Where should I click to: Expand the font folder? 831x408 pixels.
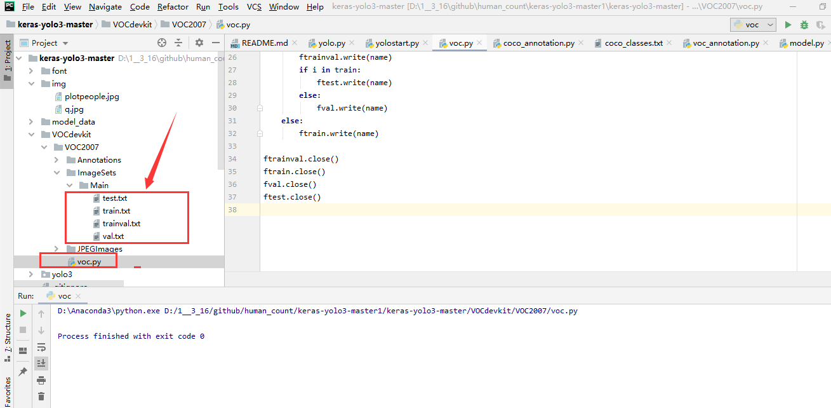pos(31,71)
